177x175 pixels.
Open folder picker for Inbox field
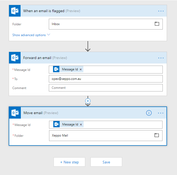click(x=157, y=24)
